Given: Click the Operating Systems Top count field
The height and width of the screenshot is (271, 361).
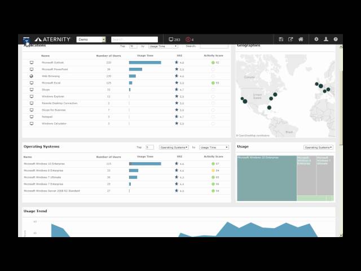Looking at the screenshot, I should click(149, 147).
